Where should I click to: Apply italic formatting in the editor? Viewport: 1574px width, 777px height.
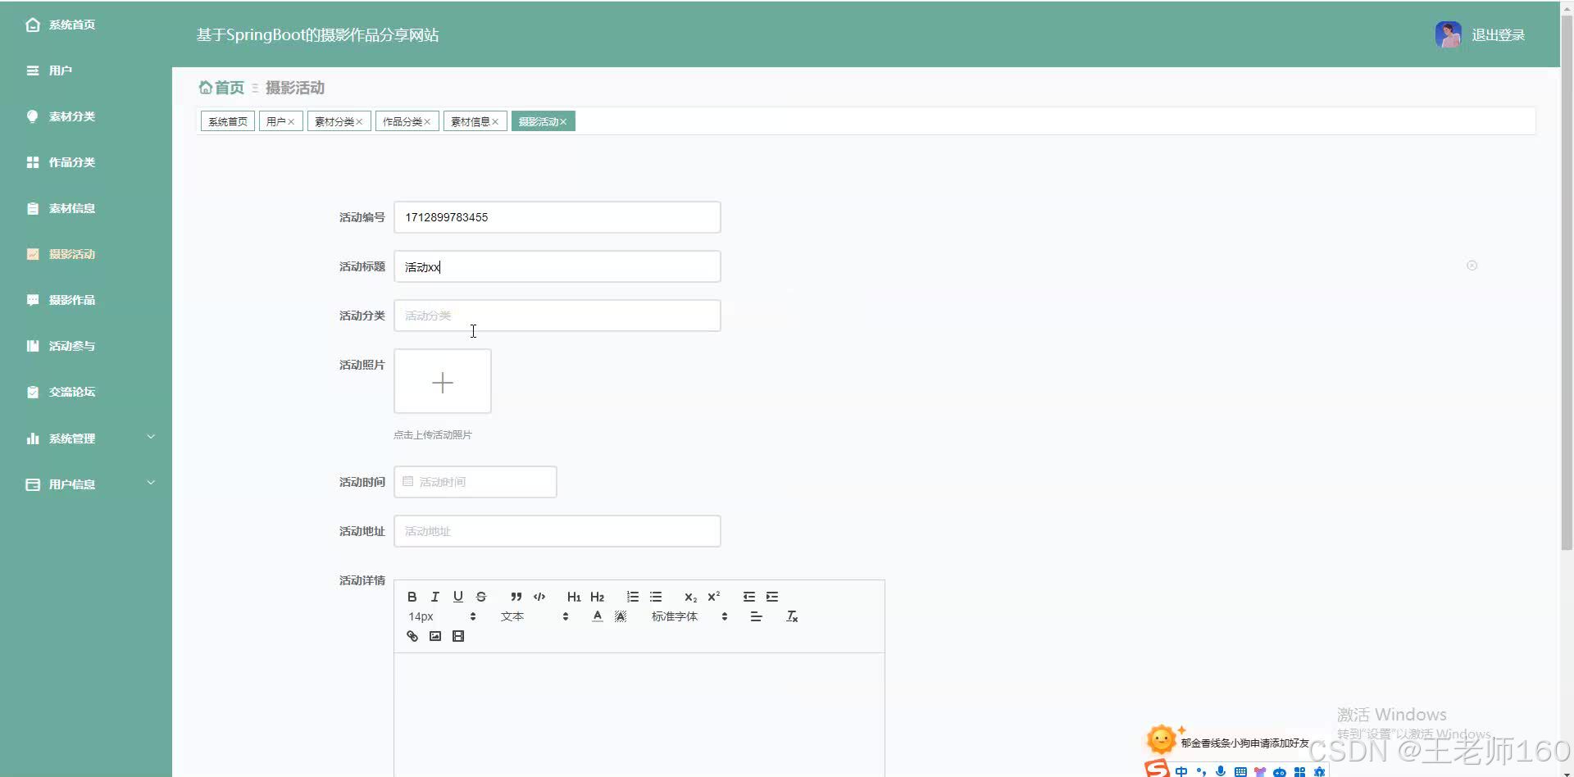click(435, 597)
